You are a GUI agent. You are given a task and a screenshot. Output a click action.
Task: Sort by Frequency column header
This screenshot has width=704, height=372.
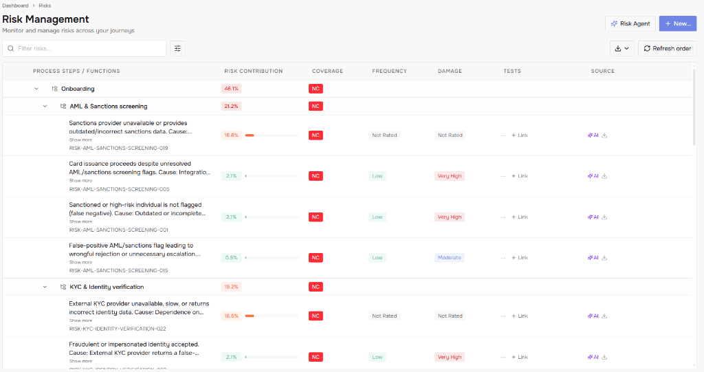389,71
